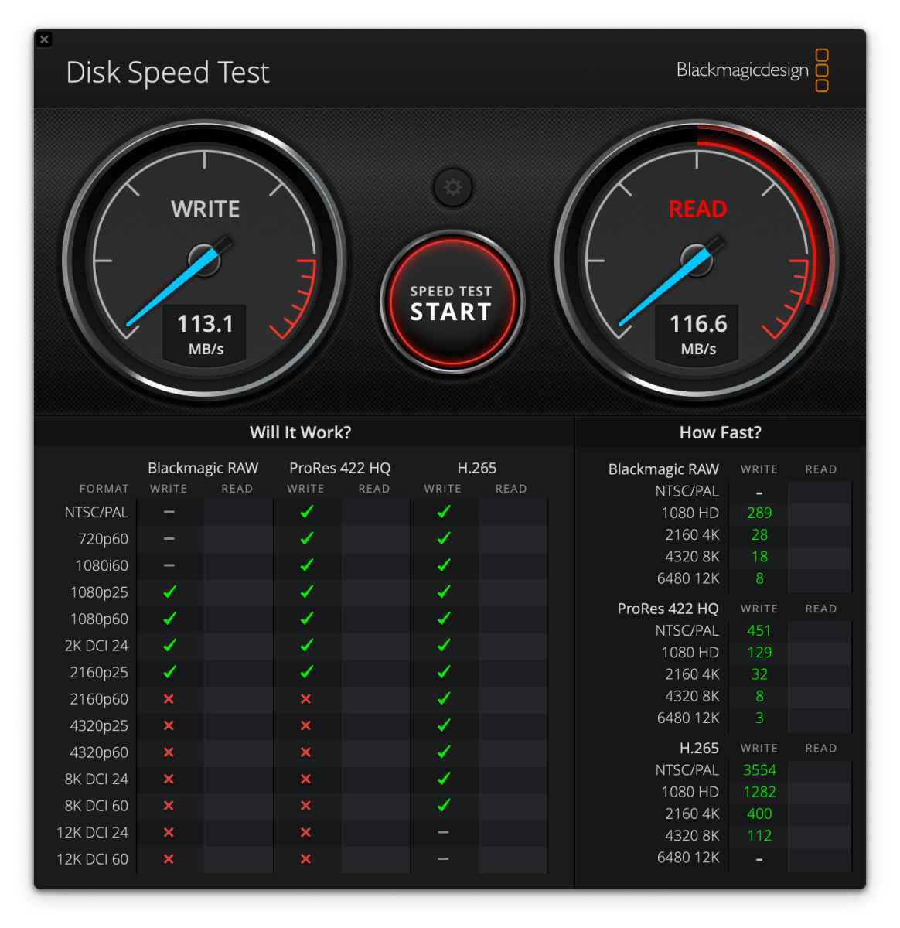Click H.265 write checkmark for 8K DCI 60

[x=444, y=805]
